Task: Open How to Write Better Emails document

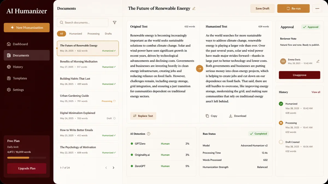Action: pyautogui.click(x=88, y=133)
